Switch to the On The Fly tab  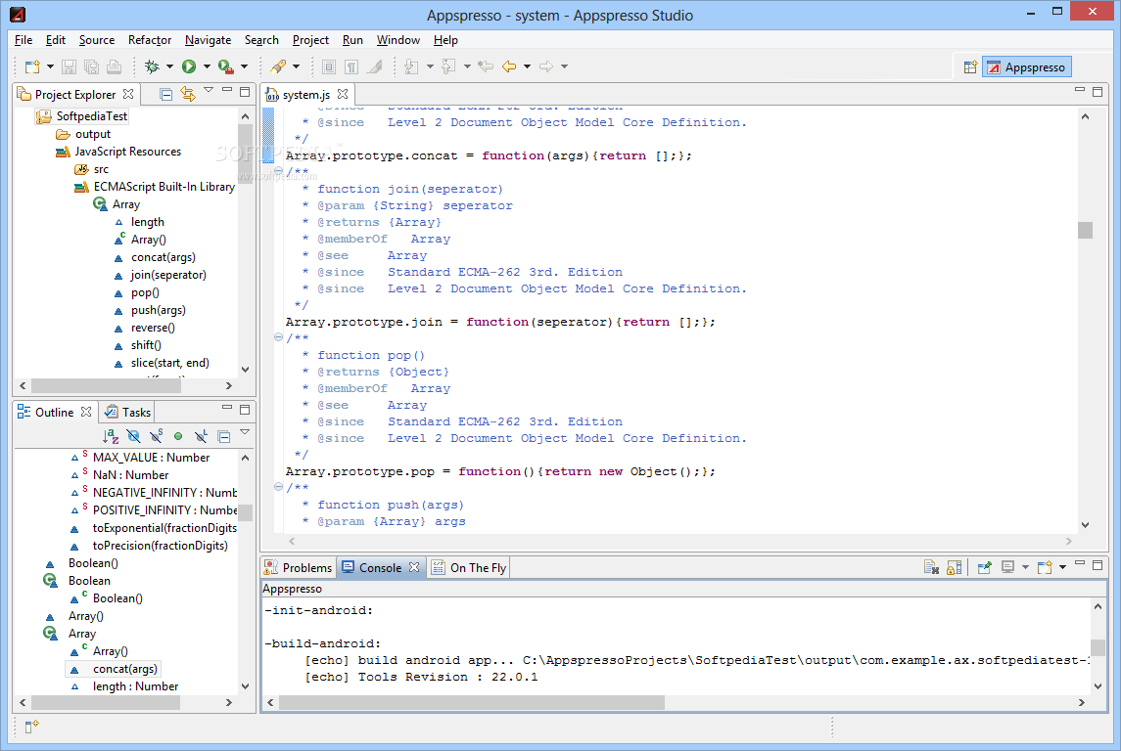470,567
